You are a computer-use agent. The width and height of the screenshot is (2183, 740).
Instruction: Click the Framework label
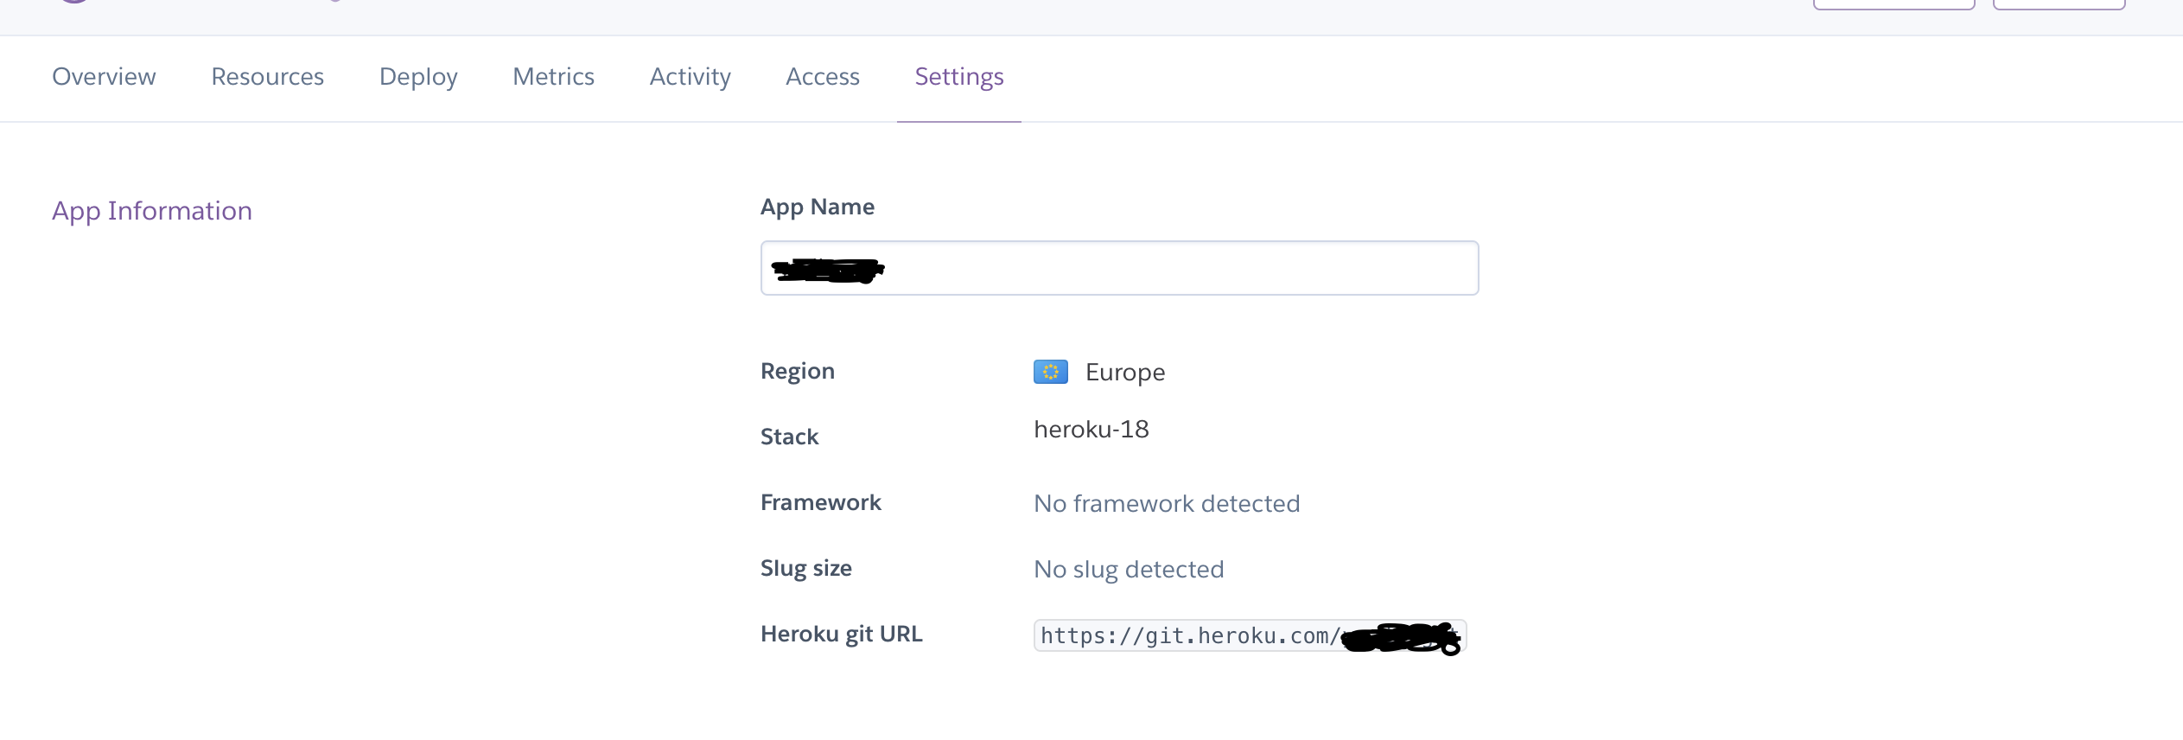tap(821, 502)
